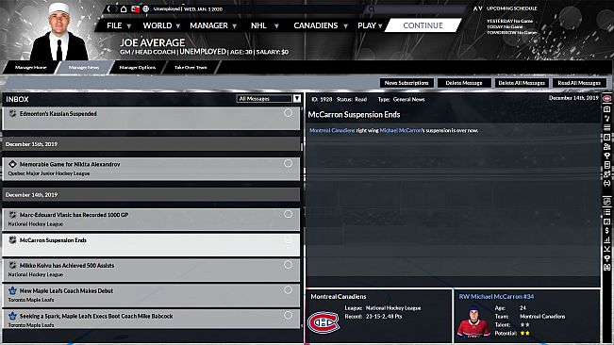
Task: Open the New Maple Leafs Coach Makes Debut message
Action: [x=151, y=295]
